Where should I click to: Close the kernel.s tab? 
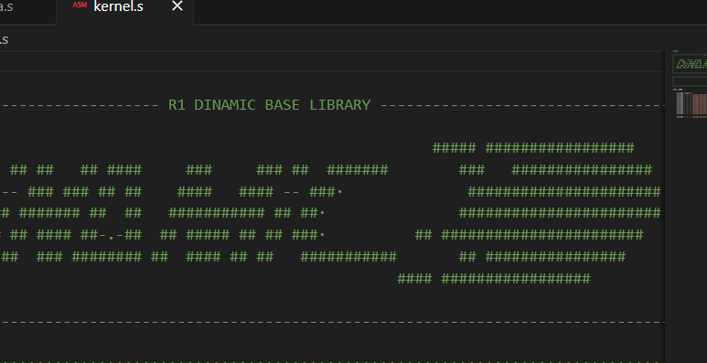[177, 6]
